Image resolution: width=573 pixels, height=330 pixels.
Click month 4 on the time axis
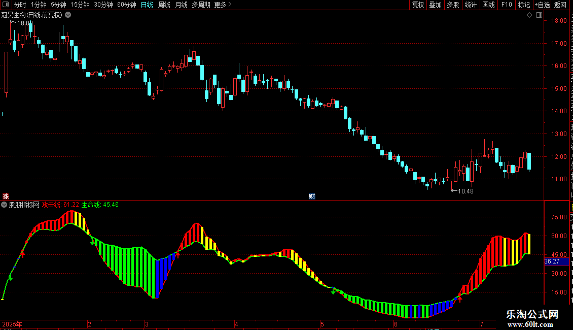(236, 324)
